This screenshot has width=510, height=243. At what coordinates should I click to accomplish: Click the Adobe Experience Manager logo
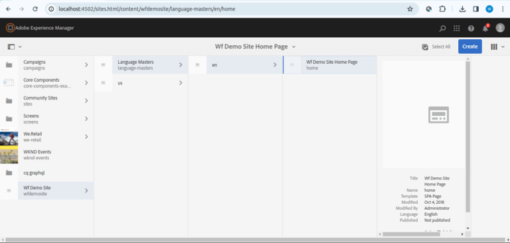[x=10, y=28]
